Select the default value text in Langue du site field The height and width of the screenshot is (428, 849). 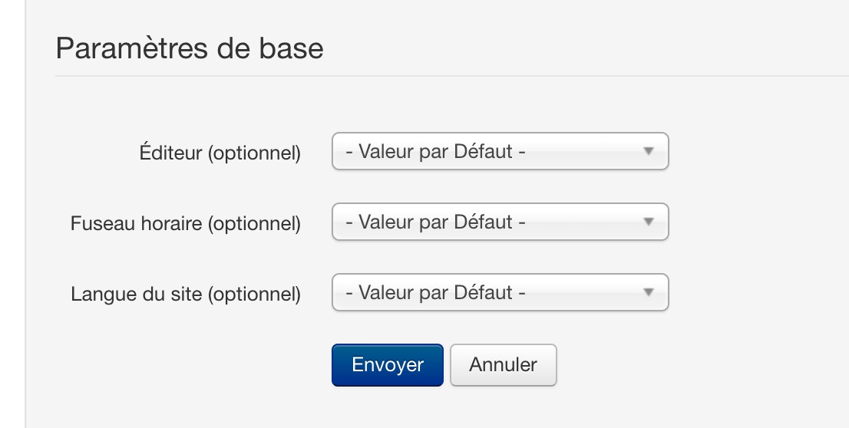435,292
